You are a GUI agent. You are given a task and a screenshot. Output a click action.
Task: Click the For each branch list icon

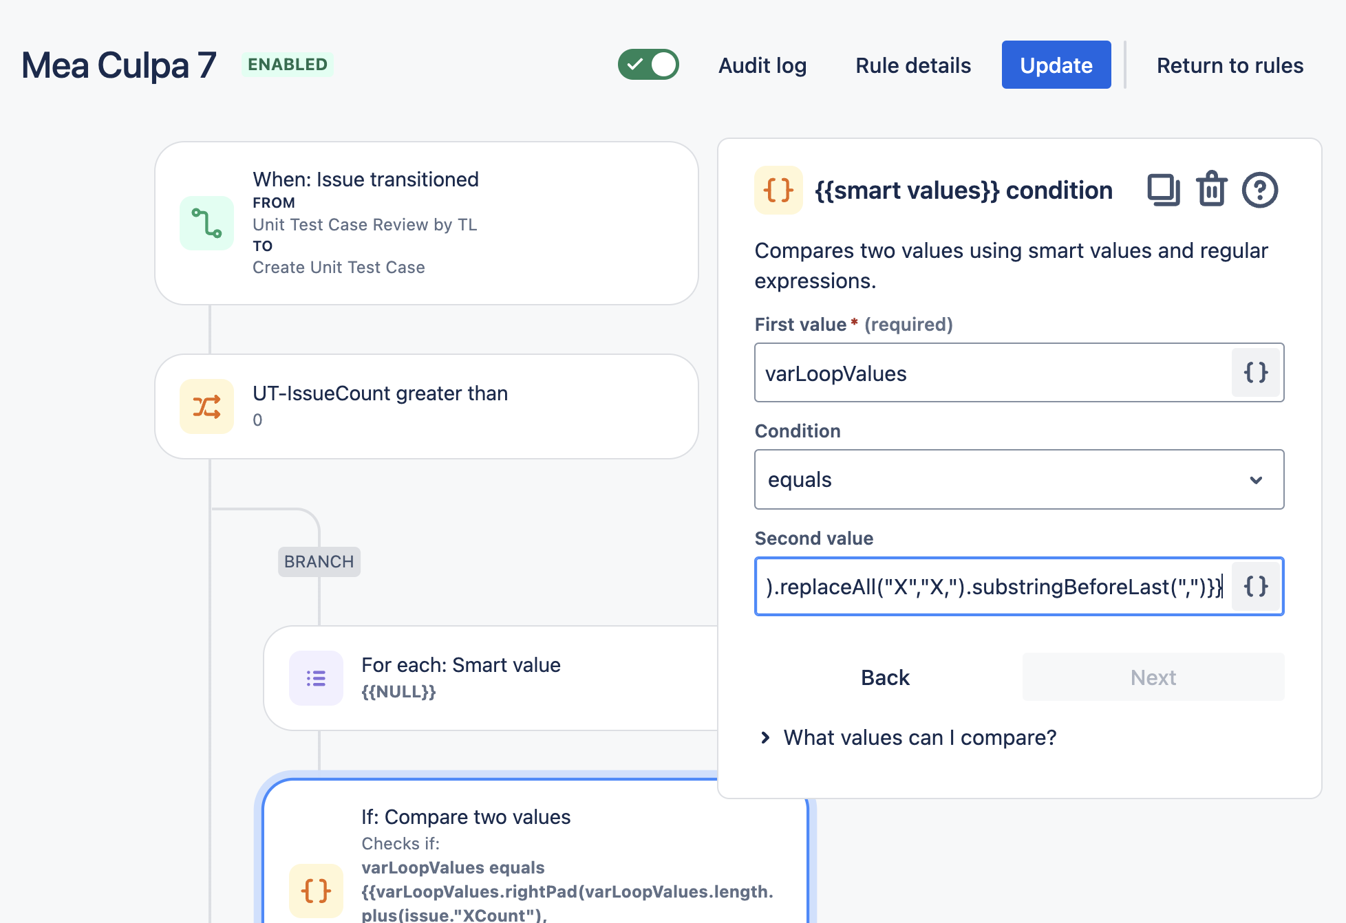click(x=316, y=678)
